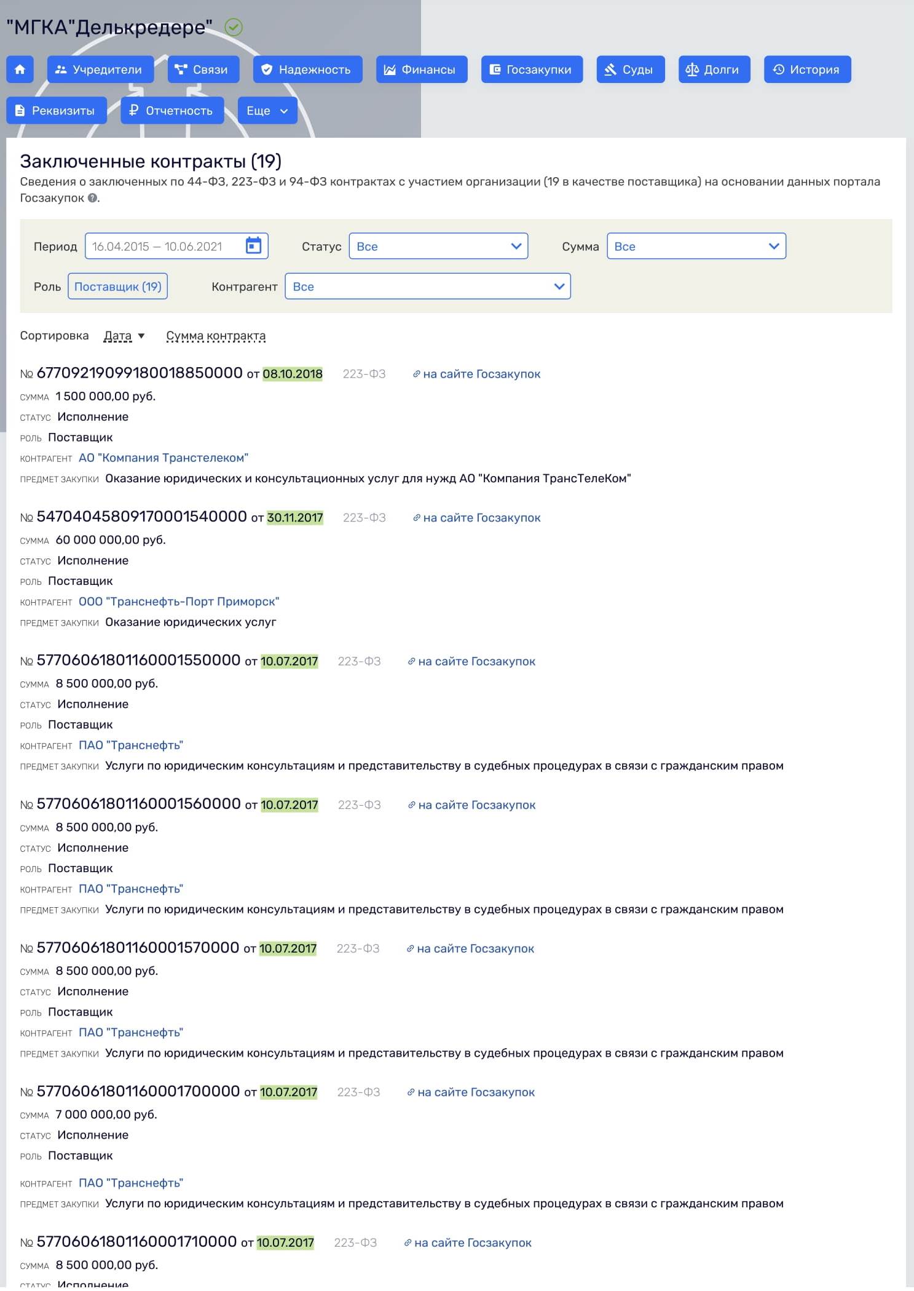
Task: Open the Суды tab
Action: click(631, 70)
